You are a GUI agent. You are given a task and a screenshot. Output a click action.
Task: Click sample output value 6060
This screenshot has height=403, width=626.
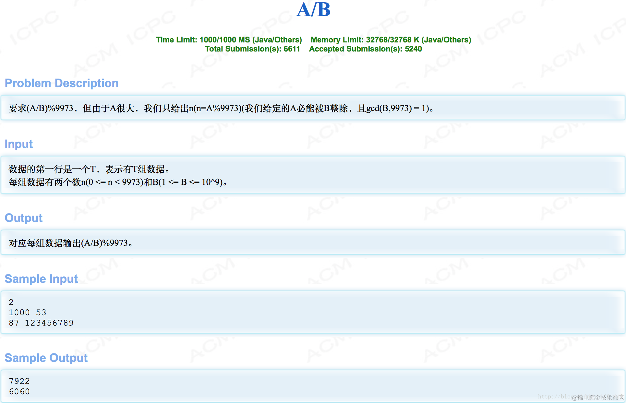tap(19, 392)
